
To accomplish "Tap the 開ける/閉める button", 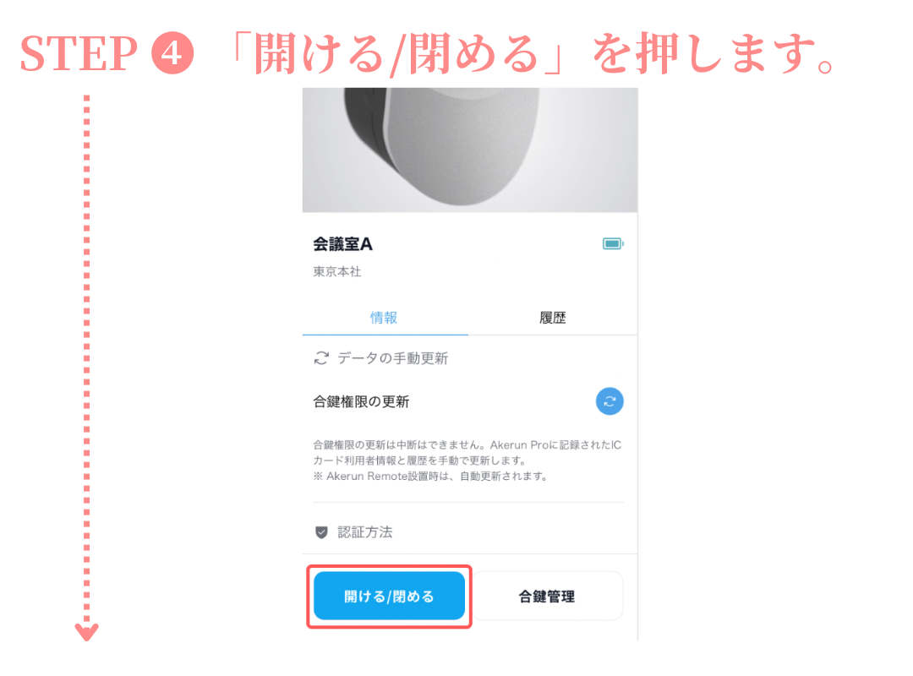I will [389, 597].
